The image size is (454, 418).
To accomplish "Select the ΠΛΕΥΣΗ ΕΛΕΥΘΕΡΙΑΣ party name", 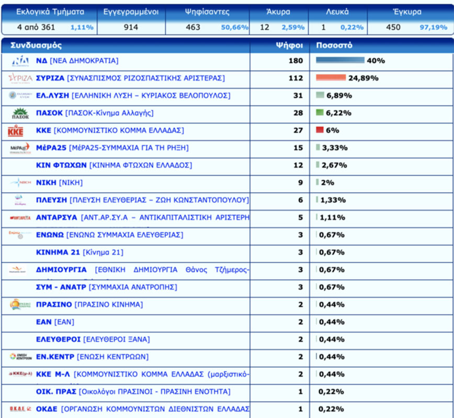I will tap(142, 200).
